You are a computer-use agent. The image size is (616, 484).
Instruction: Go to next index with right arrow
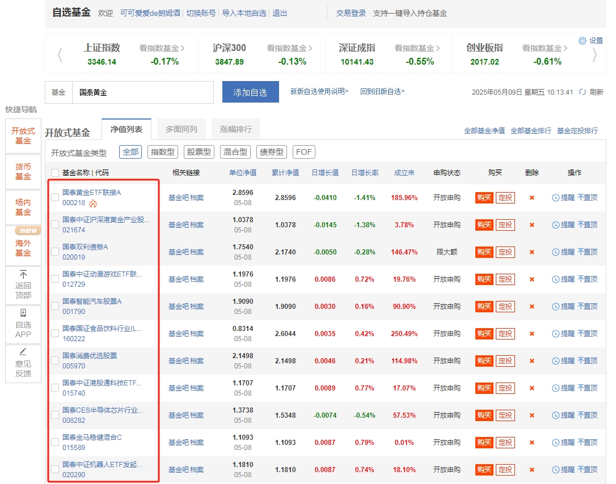click(594, 54)
